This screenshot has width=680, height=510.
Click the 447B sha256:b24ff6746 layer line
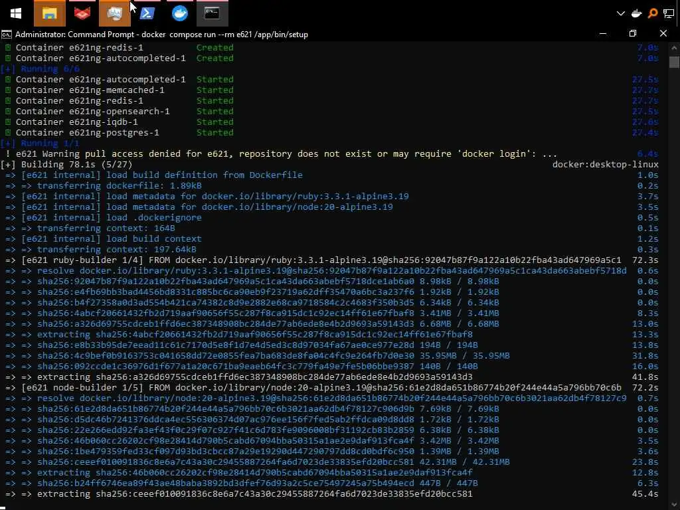(x=332, y=483)
